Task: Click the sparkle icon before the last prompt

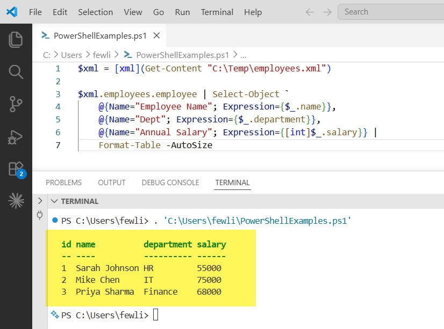Action: [x=55, y=314]
